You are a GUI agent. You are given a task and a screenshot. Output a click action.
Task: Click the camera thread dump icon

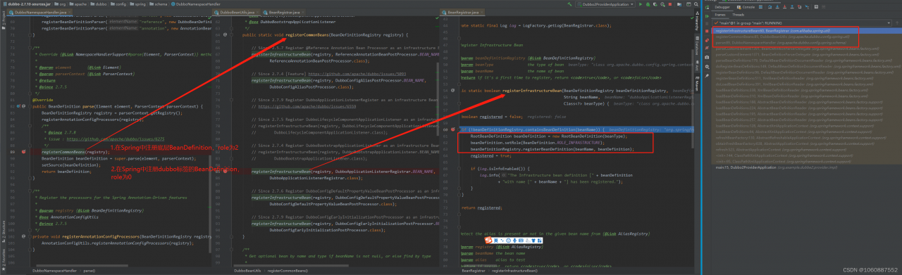(707, 57)
